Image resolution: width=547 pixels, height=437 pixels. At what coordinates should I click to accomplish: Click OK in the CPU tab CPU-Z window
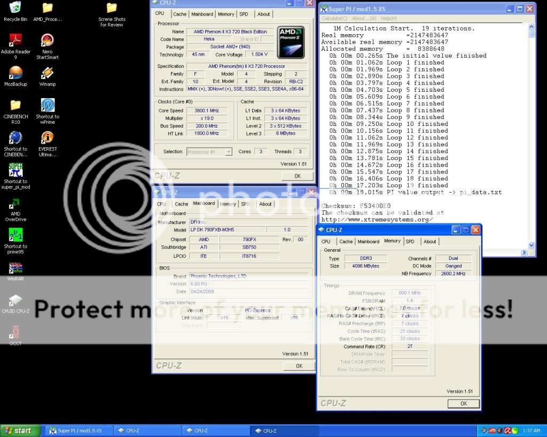[297, 176]
